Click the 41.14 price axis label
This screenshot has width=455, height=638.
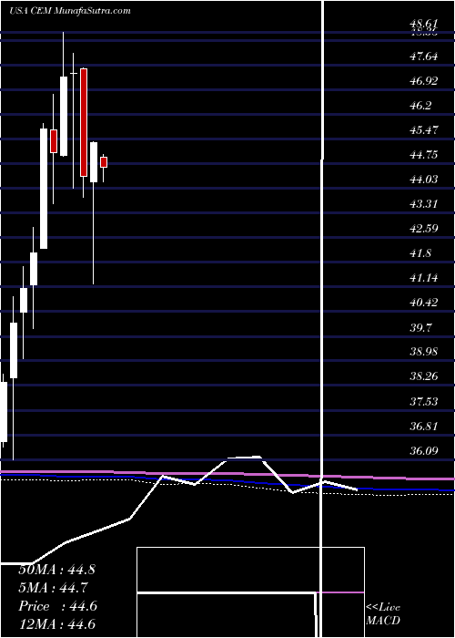(423, 278)
